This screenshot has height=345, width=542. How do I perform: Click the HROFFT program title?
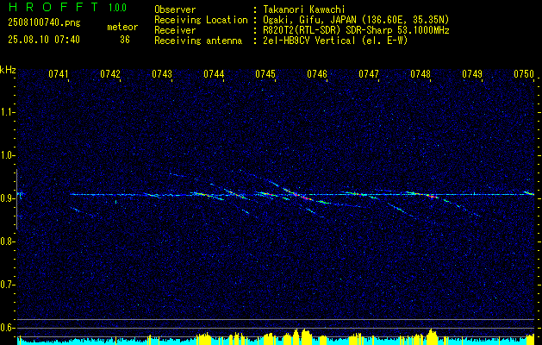(x=53, y=7)
